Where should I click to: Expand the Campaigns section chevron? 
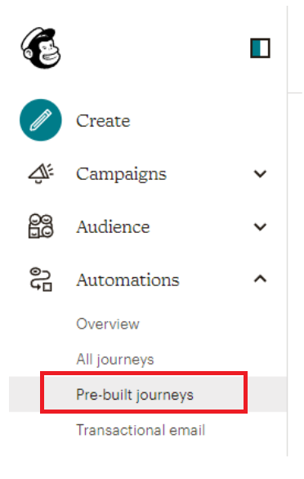tap(261, 174)
